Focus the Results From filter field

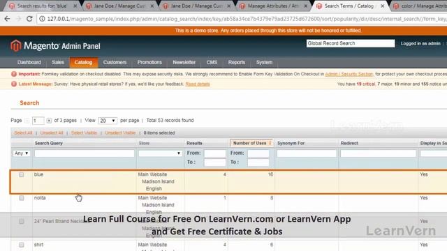click(215, 153)
